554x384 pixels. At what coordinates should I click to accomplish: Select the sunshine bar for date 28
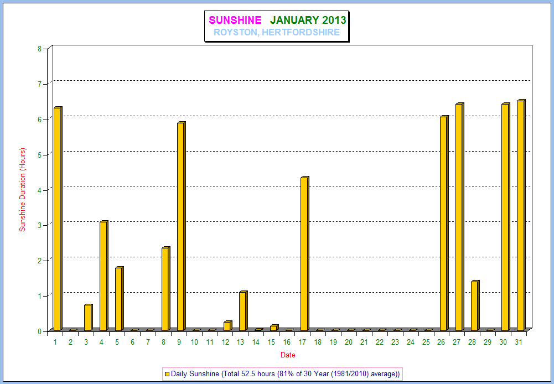[475, 305]
